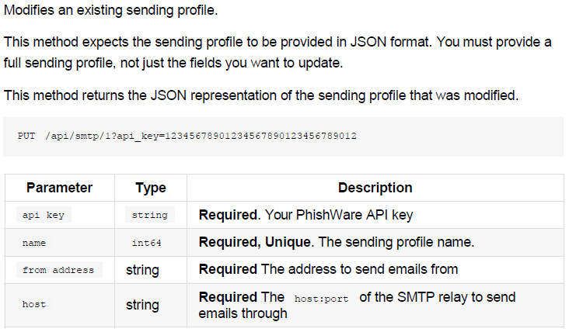Screen dimensions: 569x332
Task: Select the host parameter cell
Action: pyautogui.click(x=60, y=305)
